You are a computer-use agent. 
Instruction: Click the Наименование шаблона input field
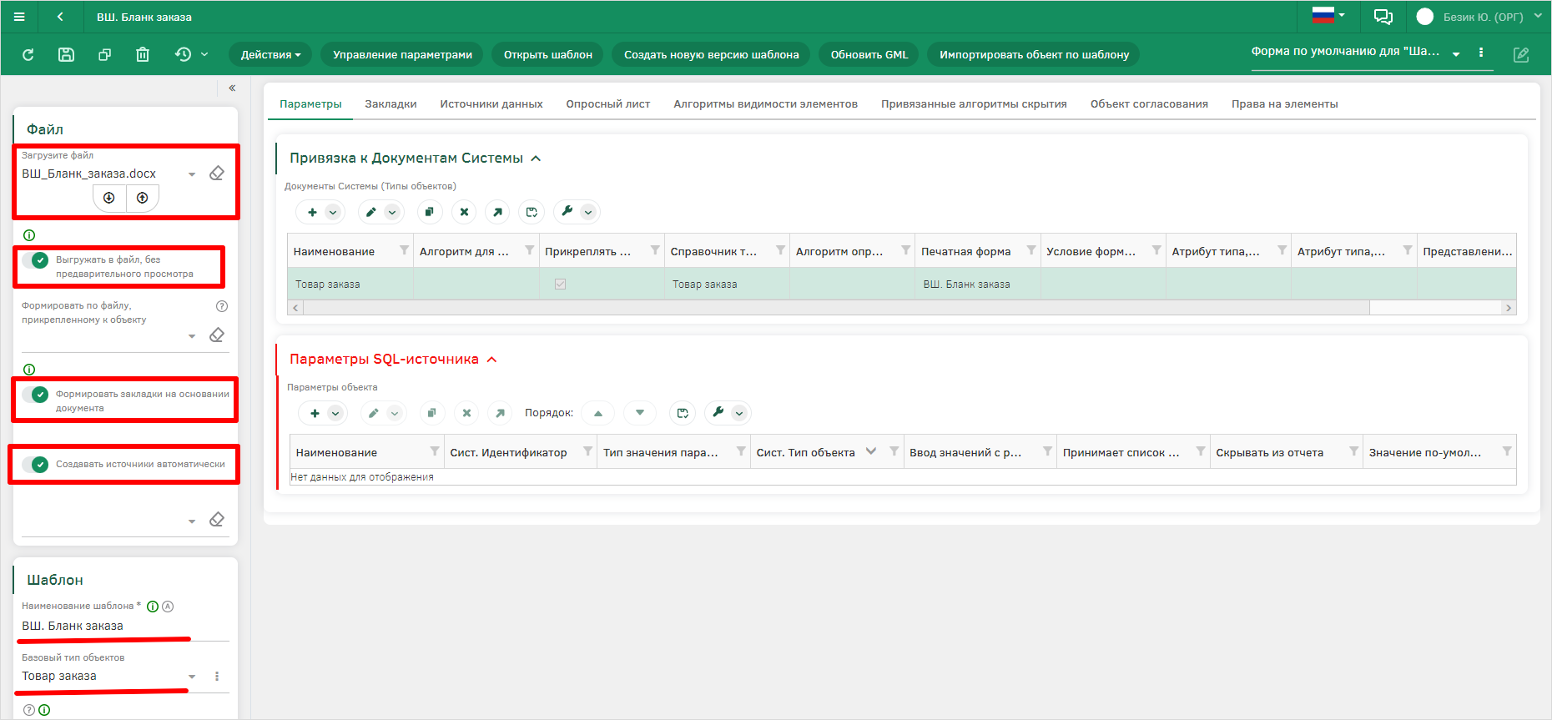coord(125,627)
